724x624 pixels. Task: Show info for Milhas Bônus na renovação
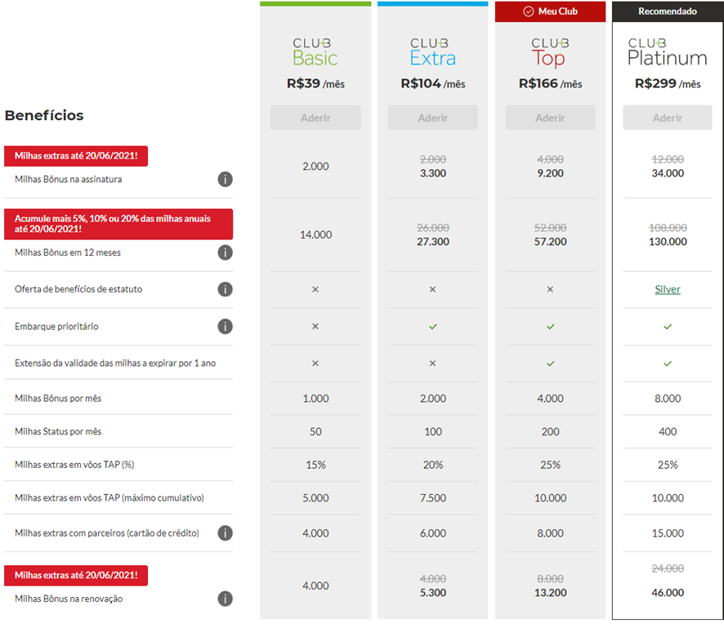click(x=225, y=599)
